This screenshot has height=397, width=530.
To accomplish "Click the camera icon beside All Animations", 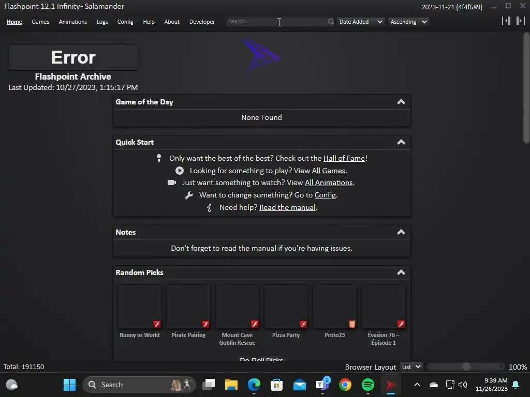I will point(172,182).
